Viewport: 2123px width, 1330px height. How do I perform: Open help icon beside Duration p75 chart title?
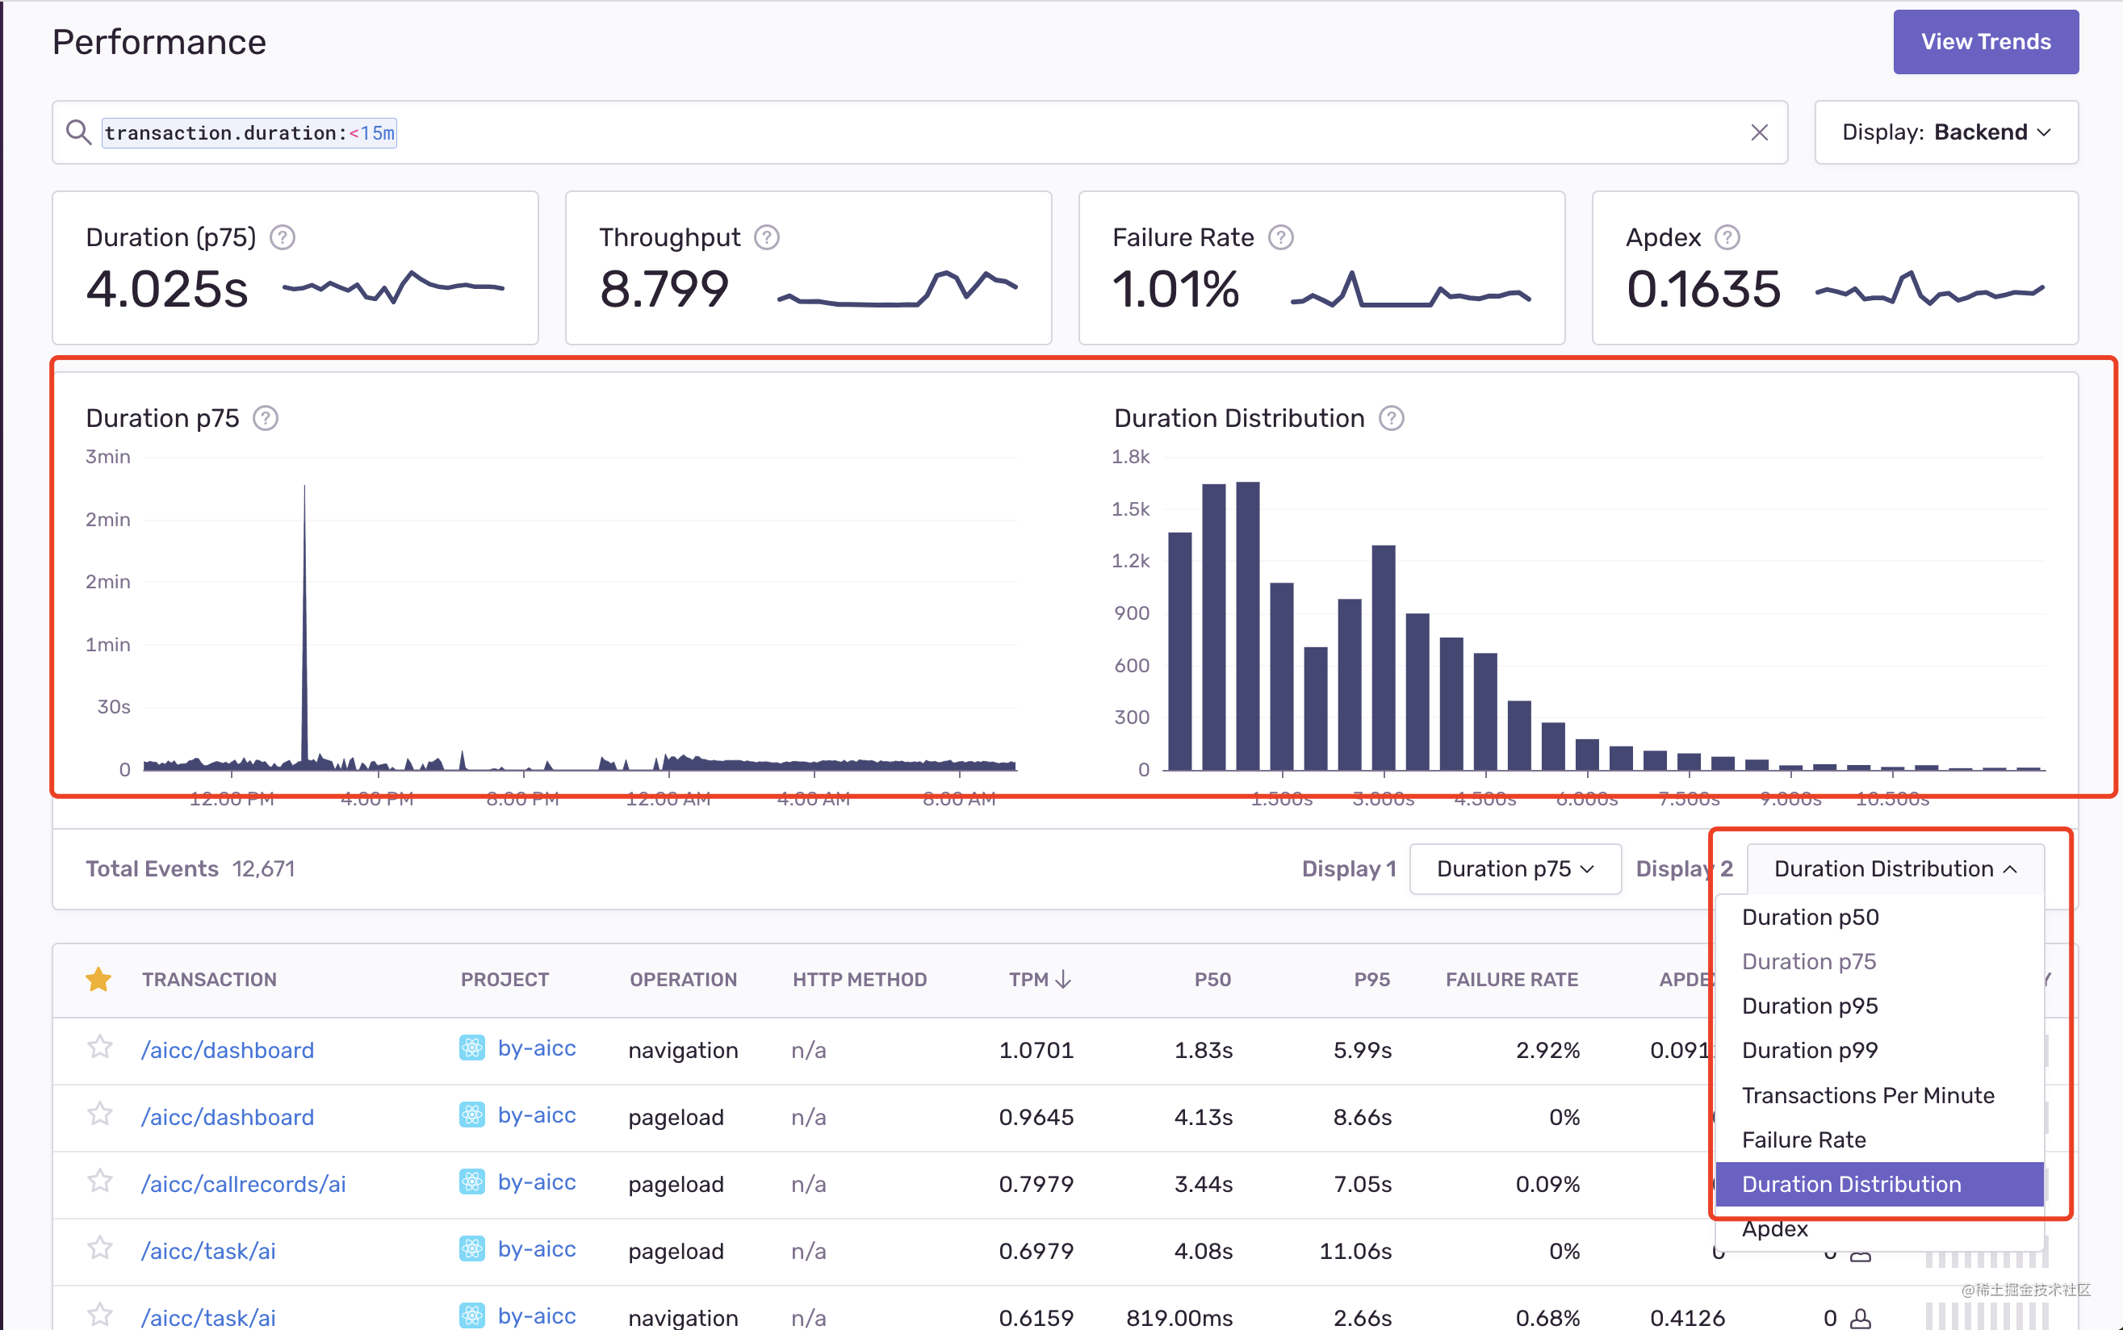pos(266,419)
